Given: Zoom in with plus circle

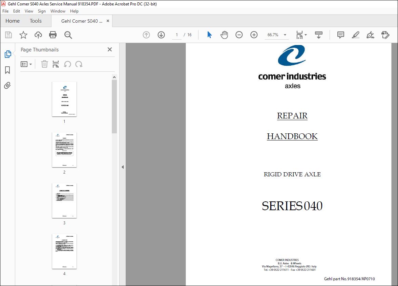Looking at the screenshot, I should 254,35.
